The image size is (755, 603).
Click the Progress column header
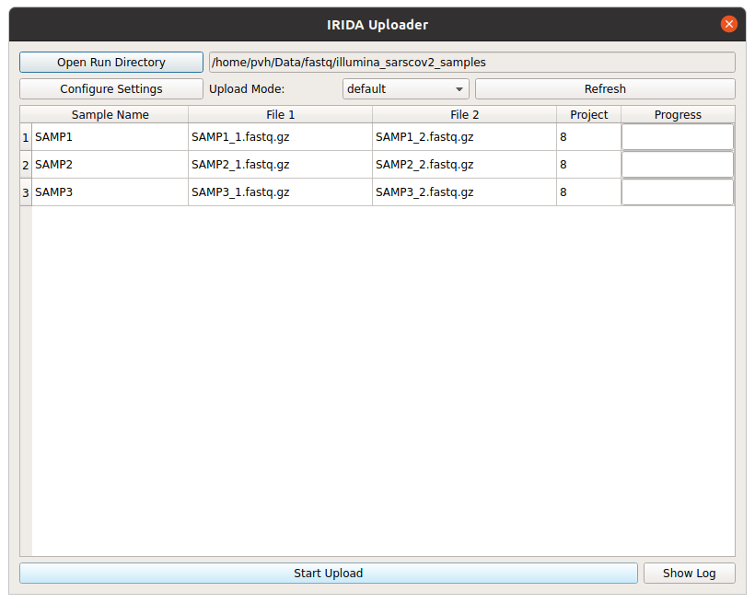678,115
